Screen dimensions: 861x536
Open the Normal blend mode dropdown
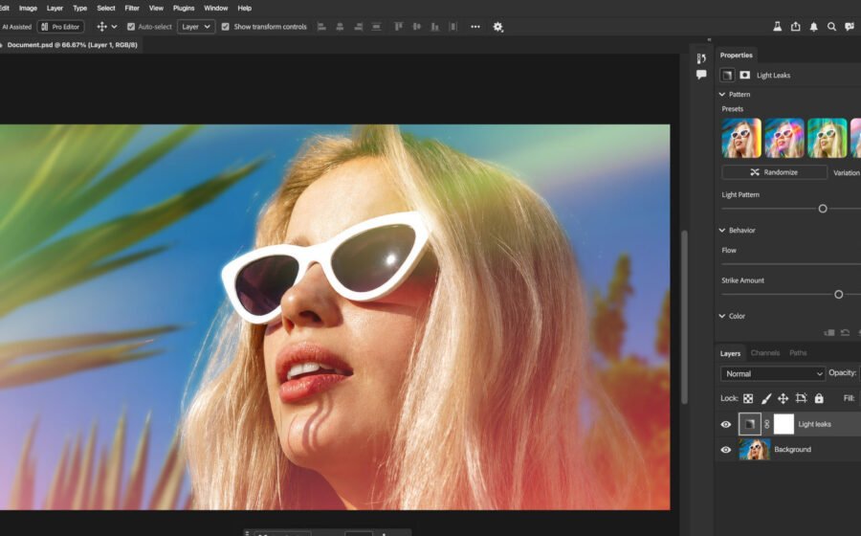tap(773, 373)
